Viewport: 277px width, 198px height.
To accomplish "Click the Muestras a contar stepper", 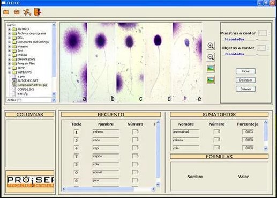I will (x=269, y=33).
